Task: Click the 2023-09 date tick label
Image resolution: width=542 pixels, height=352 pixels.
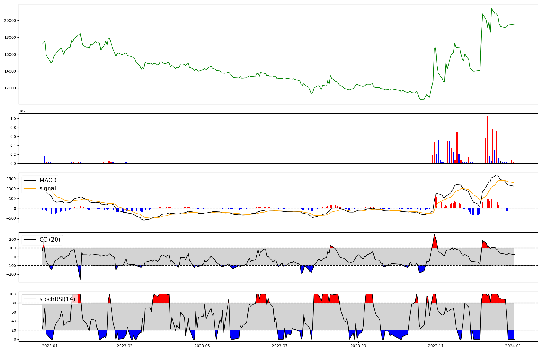Action: coord(358,346)
